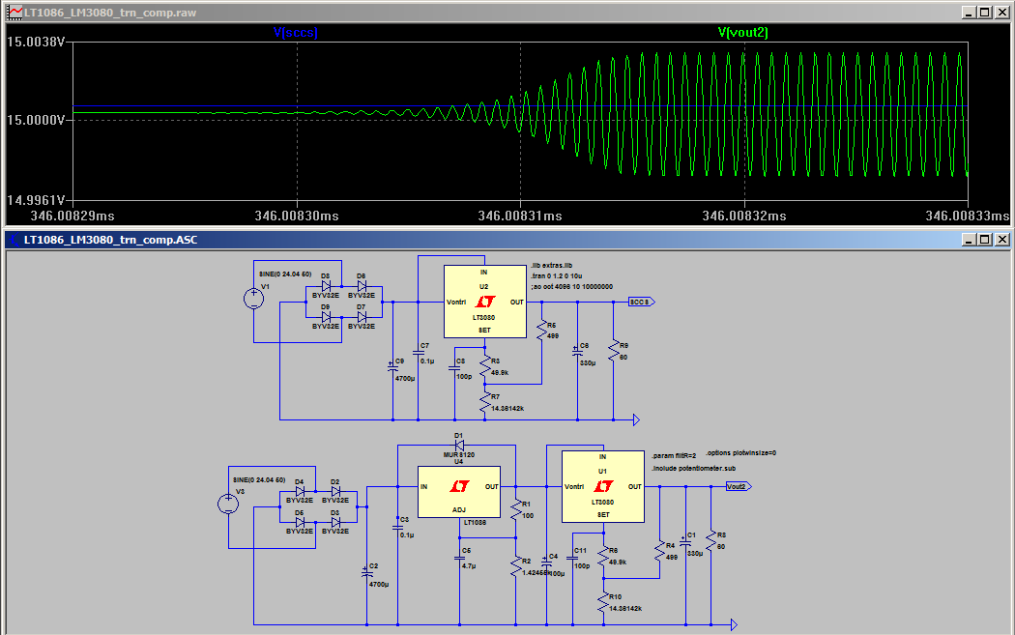Select the V3 voltage source symbol
The height and width of the screenshot is (635, 1015).
tap(228, 503)
